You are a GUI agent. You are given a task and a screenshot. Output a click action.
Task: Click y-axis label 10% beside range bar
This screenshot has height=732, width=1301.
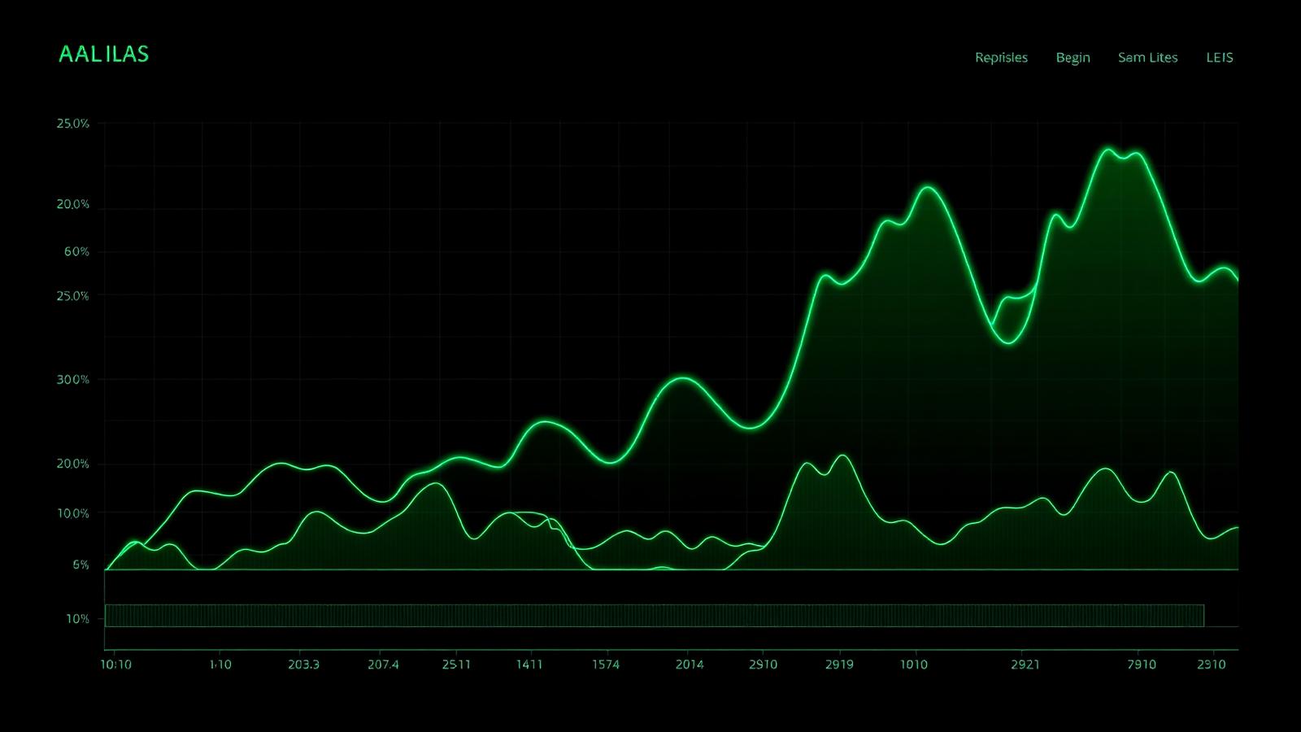pos(78,619)
